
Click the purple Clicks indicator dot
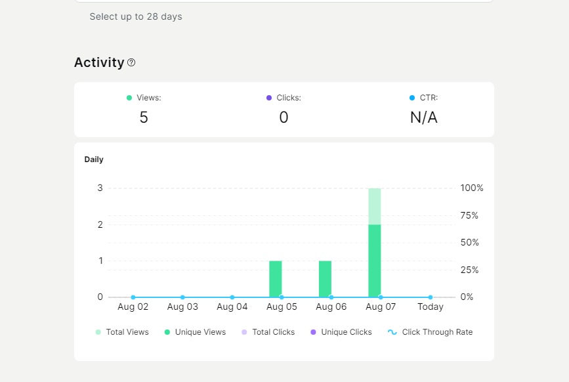[269, 98]
